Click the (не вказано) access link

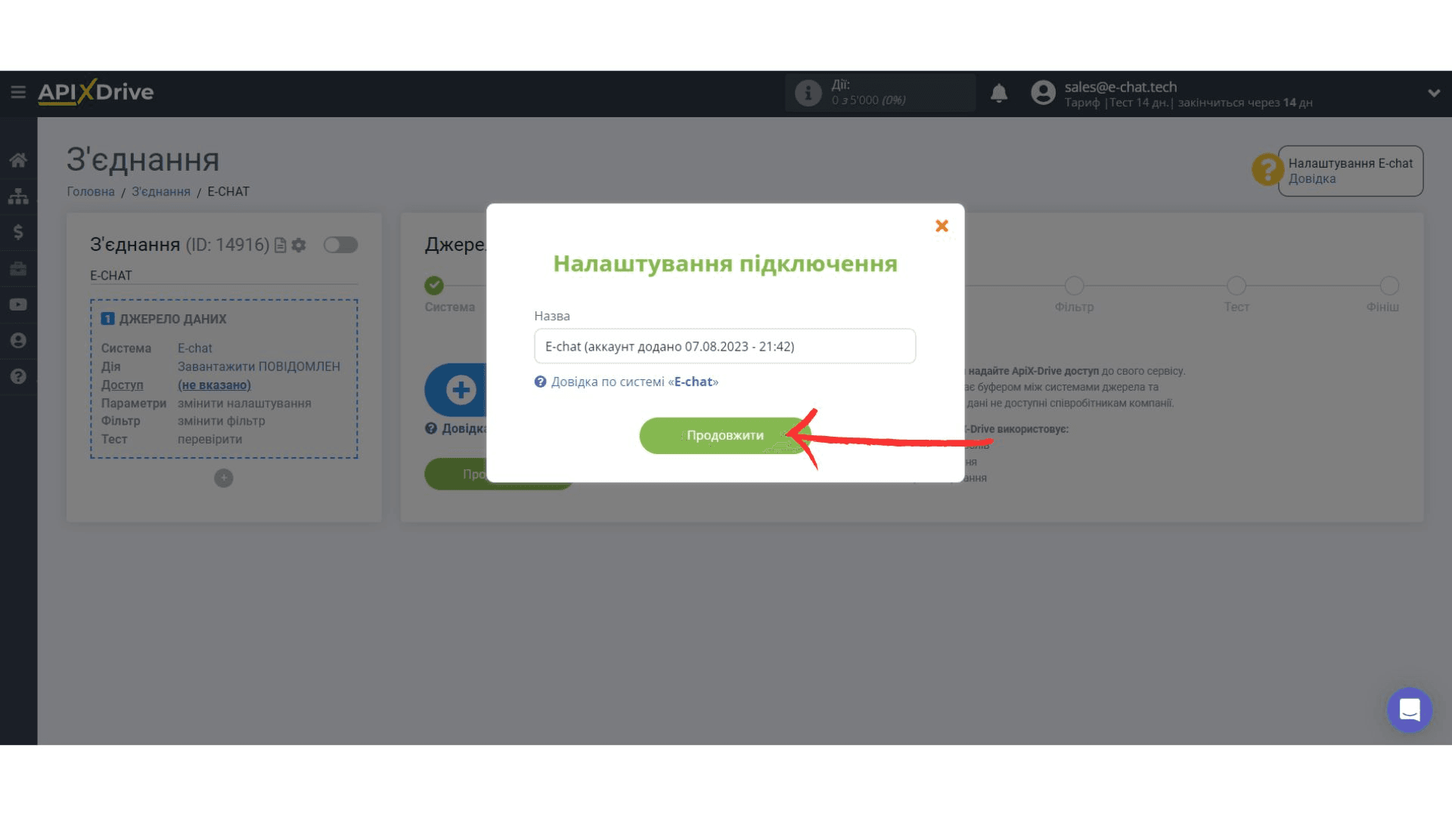[214, 385]
